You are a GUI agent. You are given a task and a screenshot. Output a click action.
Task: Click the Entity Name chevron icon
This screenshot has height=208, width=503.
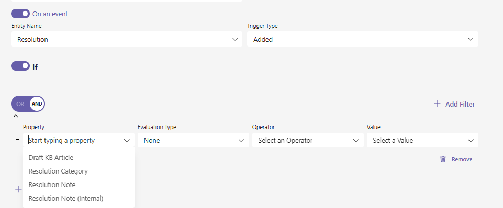[235, 39]
